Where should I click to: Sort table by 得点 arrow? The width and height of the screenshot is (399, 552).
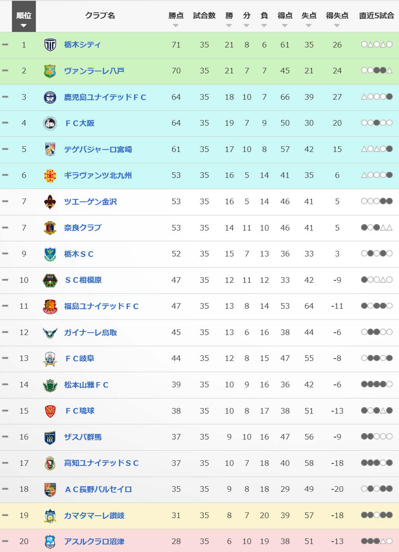click(x=285, y=26)
